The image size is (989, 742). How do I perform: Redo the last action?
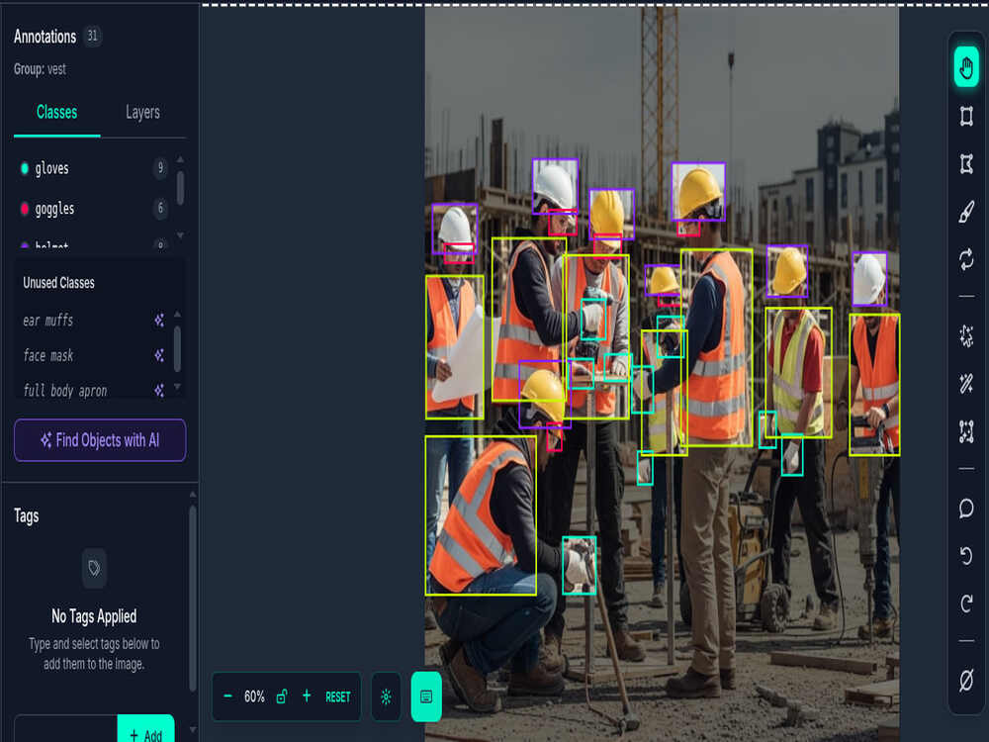click(966, 603)
